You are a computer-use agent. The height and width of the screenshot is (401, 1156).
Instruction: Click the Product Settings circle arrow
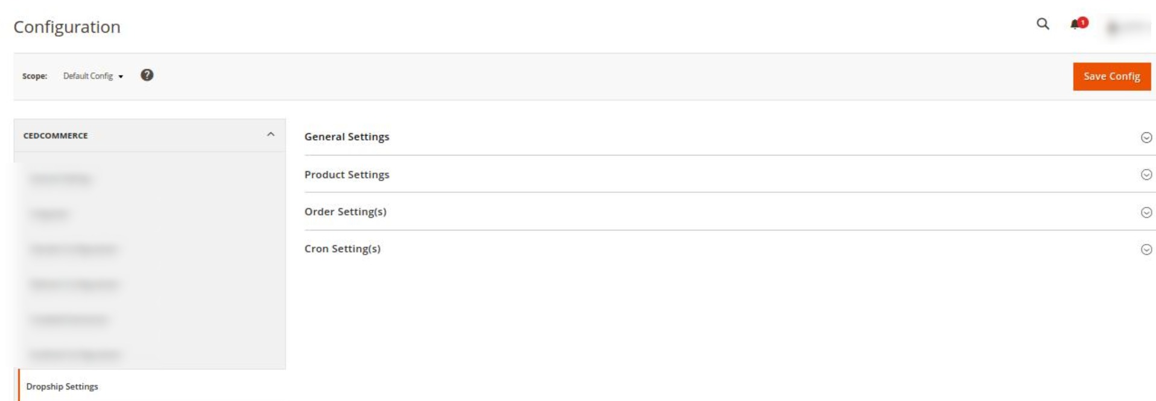(1146, 175)
